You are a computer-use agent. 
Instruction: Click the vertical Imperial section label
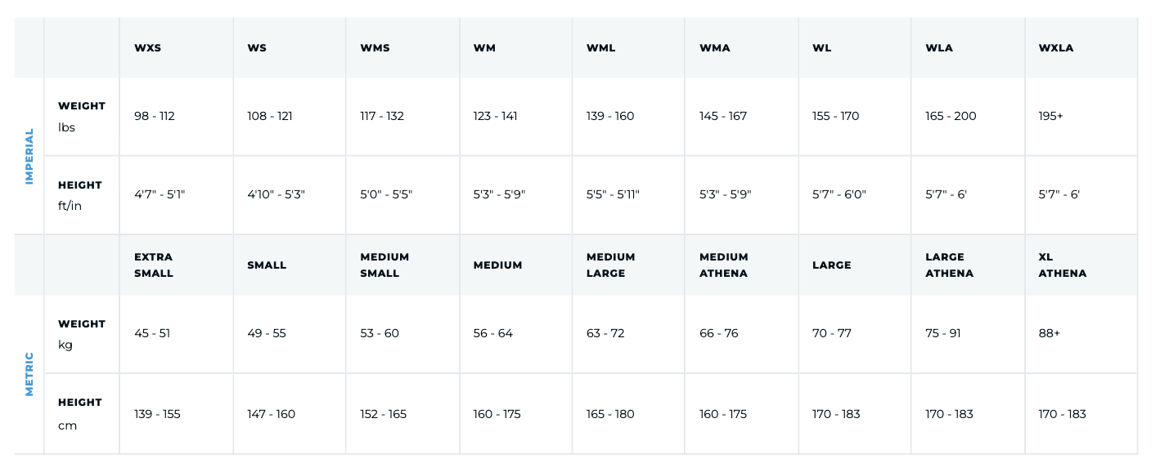coord(29,156)
